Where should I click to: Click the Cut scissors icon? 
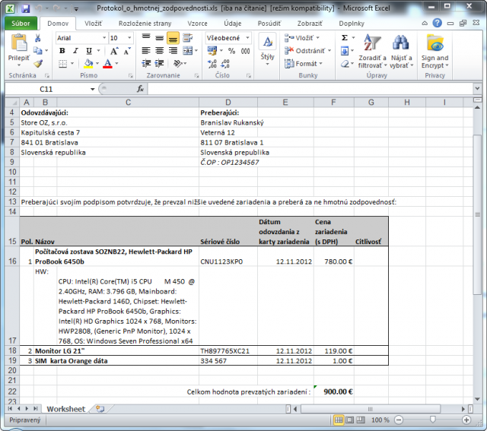[37, 38]
